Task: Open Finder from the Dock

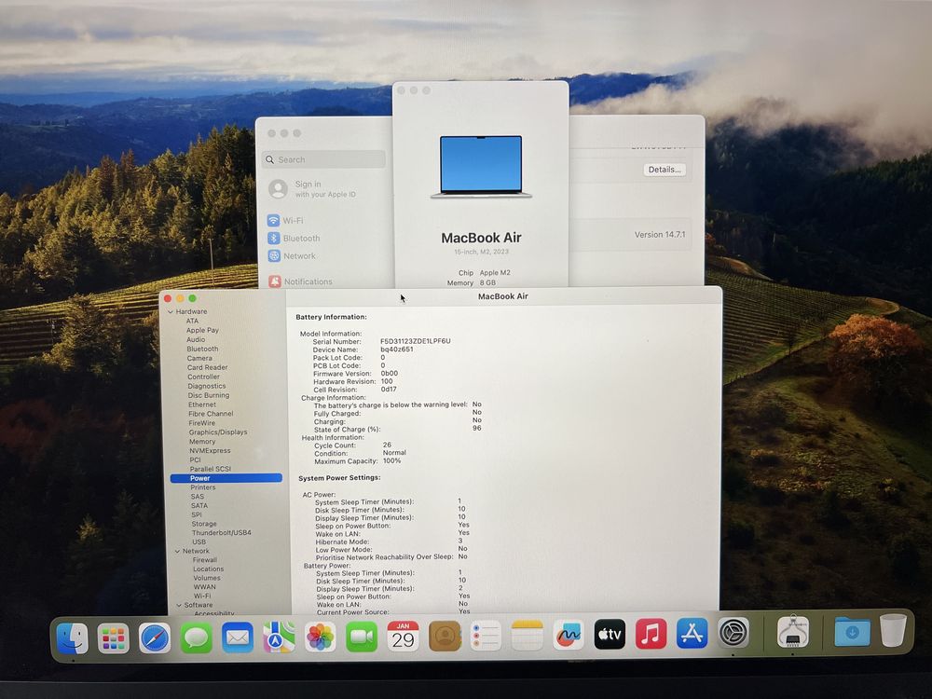Action: pyautogui.click(x=73, y=638)
